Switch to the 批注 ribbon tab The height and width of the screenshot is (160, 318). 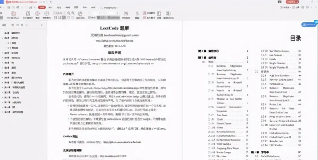[x=59, y=7]
